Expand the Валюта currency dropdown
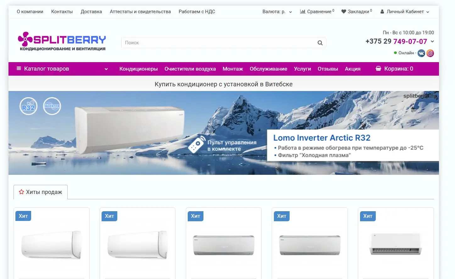Screen dimensions: 455x279 pyautogui.click(x=277, y=12)
